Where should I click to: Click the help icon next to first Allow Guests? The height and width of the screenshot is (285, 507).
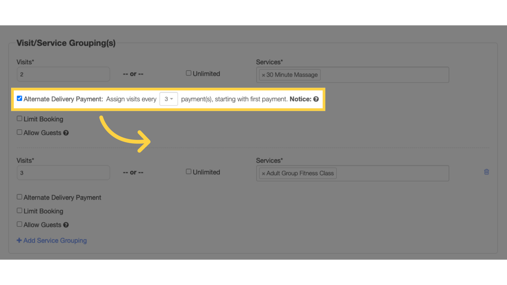66,132
